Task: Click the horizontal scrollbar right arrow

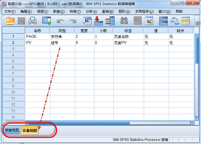Action: pos(192,123)
